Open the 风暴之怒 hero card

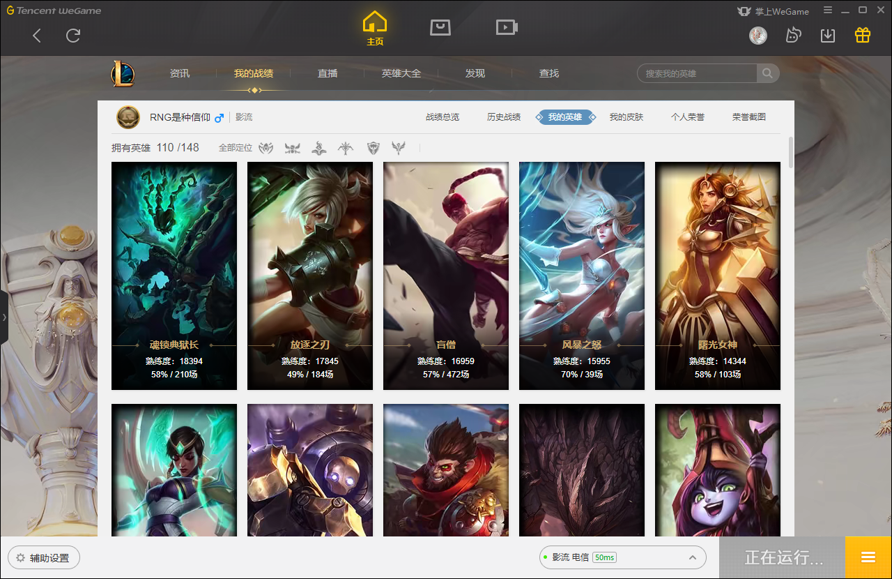click(582, 276)
